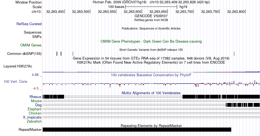Select the Mouse species label
This screenshot has width=260, height=136.
36,101
